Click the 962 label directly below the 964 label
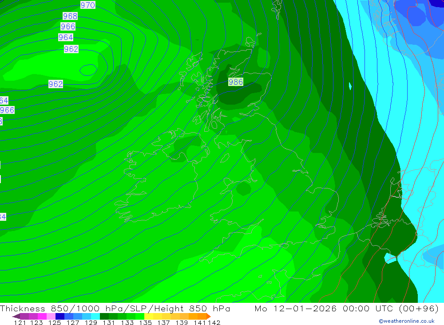This screenshot has height=325, width=444. (71, 49)
